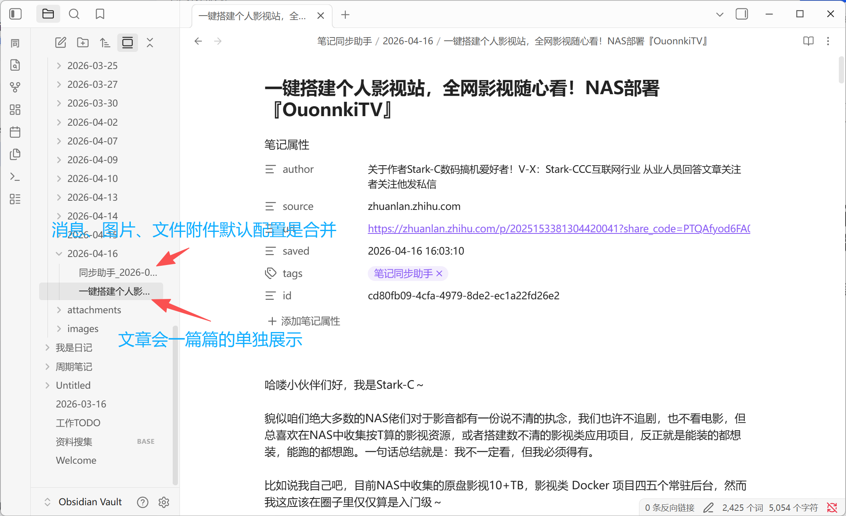Click the bases ribbon icon at bottom
The height and width of the screenshot is (516, 846).
point(15,199)
